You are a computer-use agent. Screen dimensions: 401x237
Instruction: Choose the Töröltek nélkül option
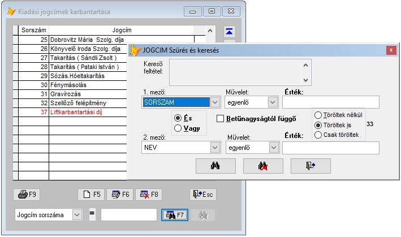click(318, 115)
